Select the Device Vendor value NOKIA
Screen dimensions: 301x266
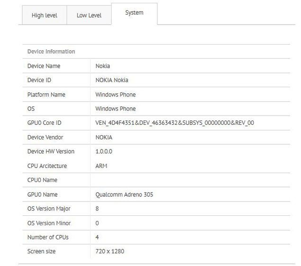[x=104, y=138]
